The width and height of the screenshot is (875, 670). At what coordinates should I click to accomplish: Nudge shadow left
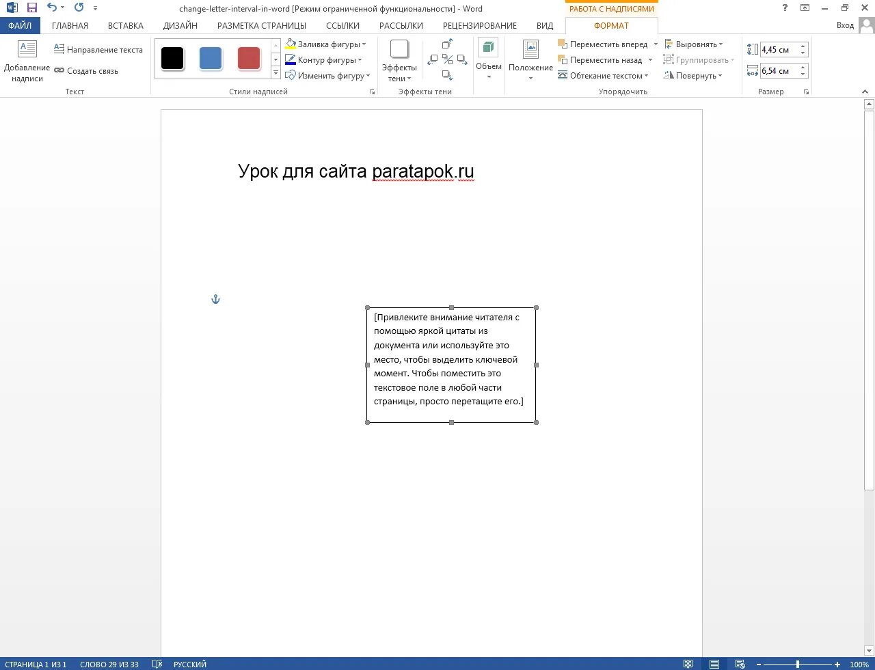pyautogui.click(x=432, y=59)
